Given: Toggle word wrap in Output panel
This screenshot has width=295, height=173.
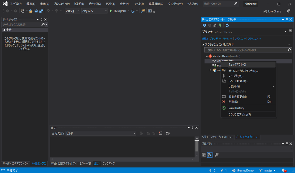Looking at the screenshot, I should (168, 133).
